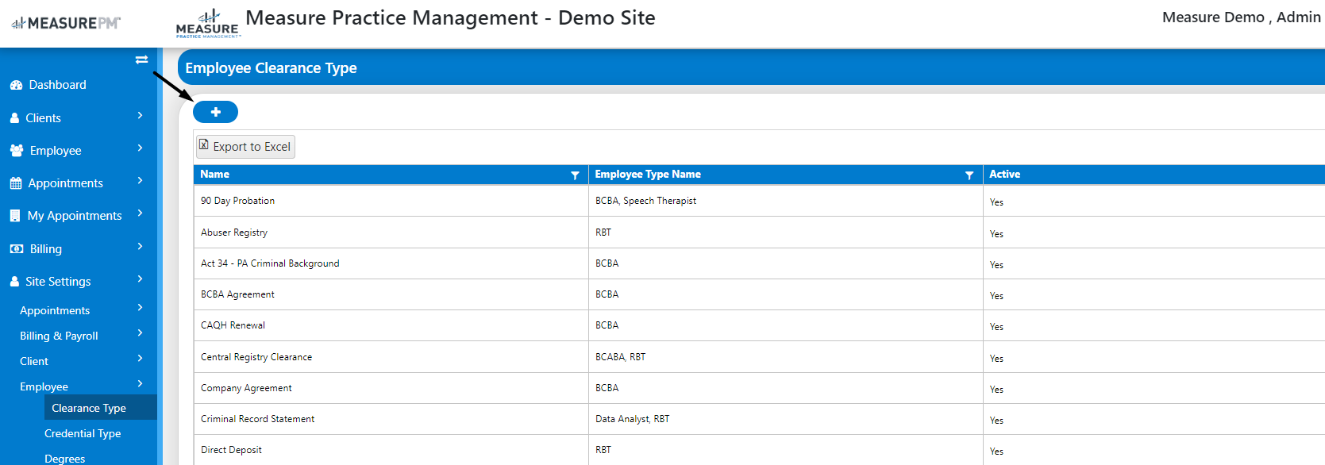This screenshot has height=465, width=1325.
Task: Select the Credential Type submenu item
Action: [x=83, y=433]
